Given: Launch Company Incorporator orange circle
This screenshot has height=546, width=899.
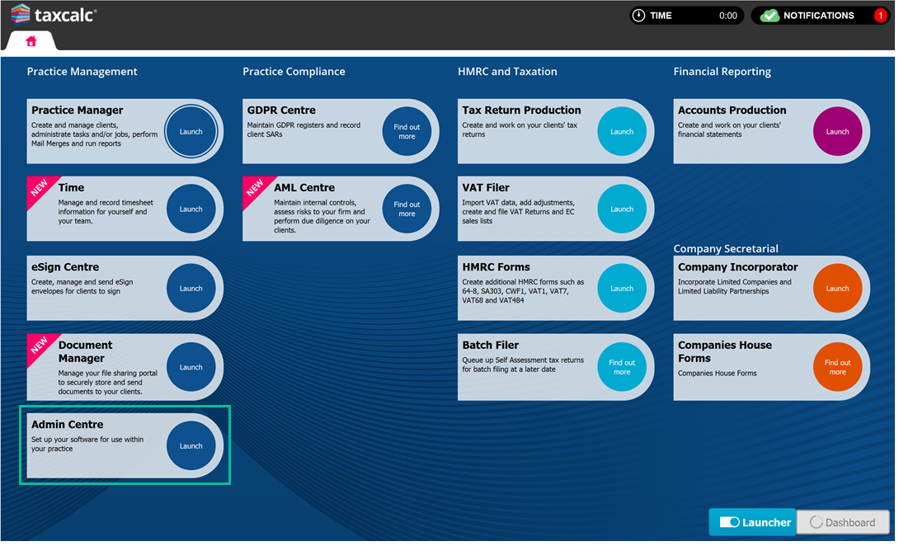Looking at the screenshot, I should pyautogui.click(x=837, y=289).
